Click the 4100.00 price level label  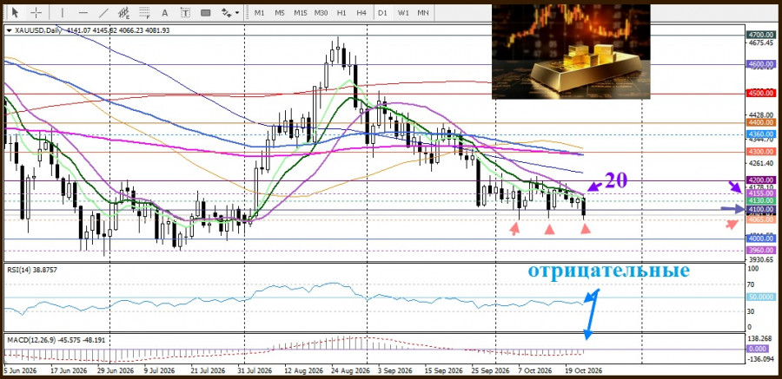760,210
